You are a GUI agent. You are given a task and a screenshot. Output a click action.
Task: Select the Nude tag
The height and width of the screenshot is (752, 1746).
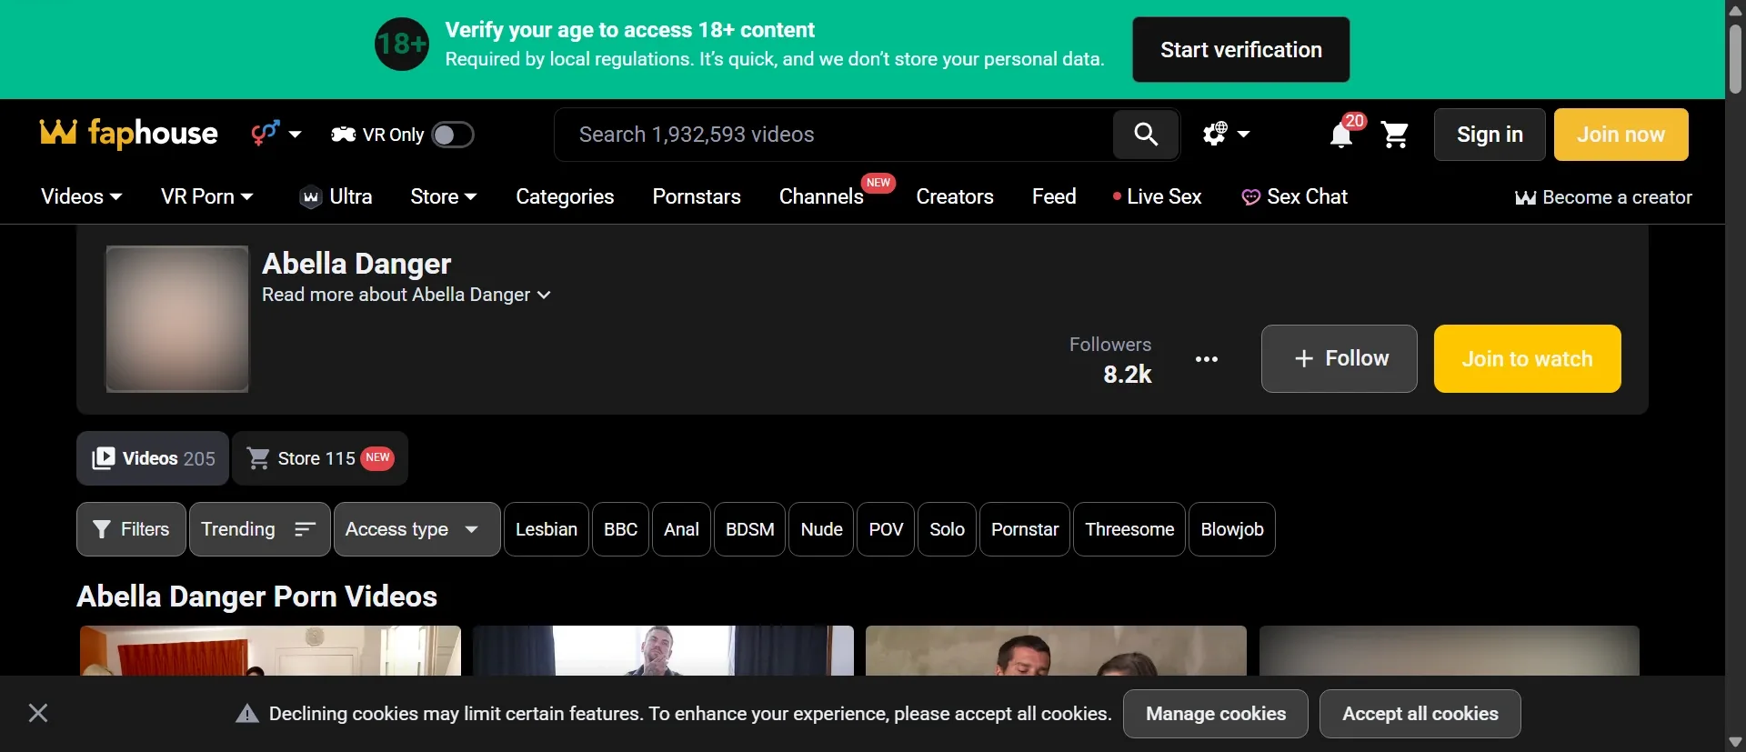[821, 529]
